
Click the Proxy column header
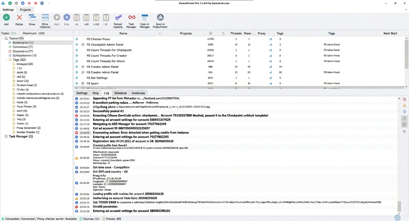261,34
